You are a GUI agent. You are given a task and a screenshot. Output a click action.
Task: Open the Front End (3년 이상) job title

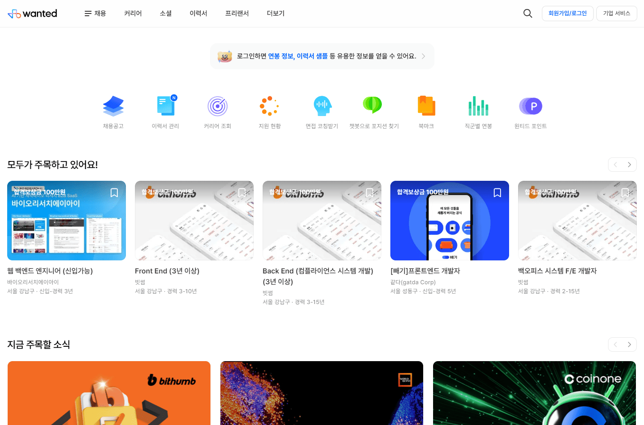pyautogui.click(x=167, y=271)
